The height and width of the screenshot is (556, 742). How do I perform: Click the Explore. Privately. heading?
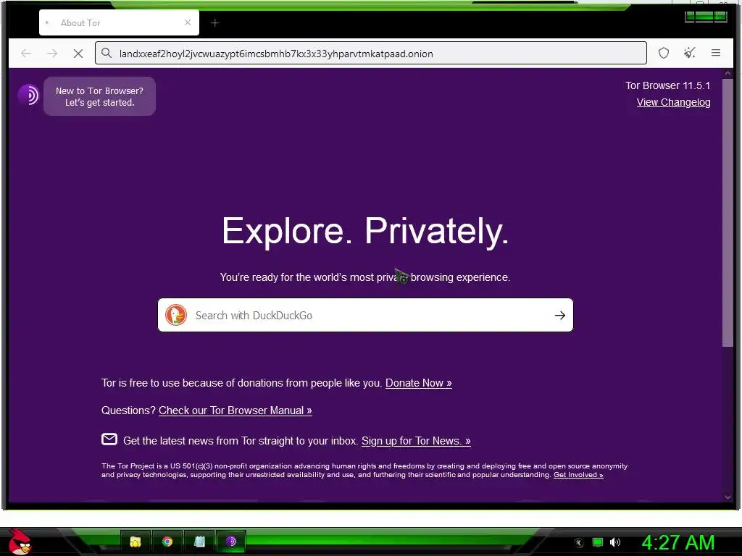[x=365, y=231]
